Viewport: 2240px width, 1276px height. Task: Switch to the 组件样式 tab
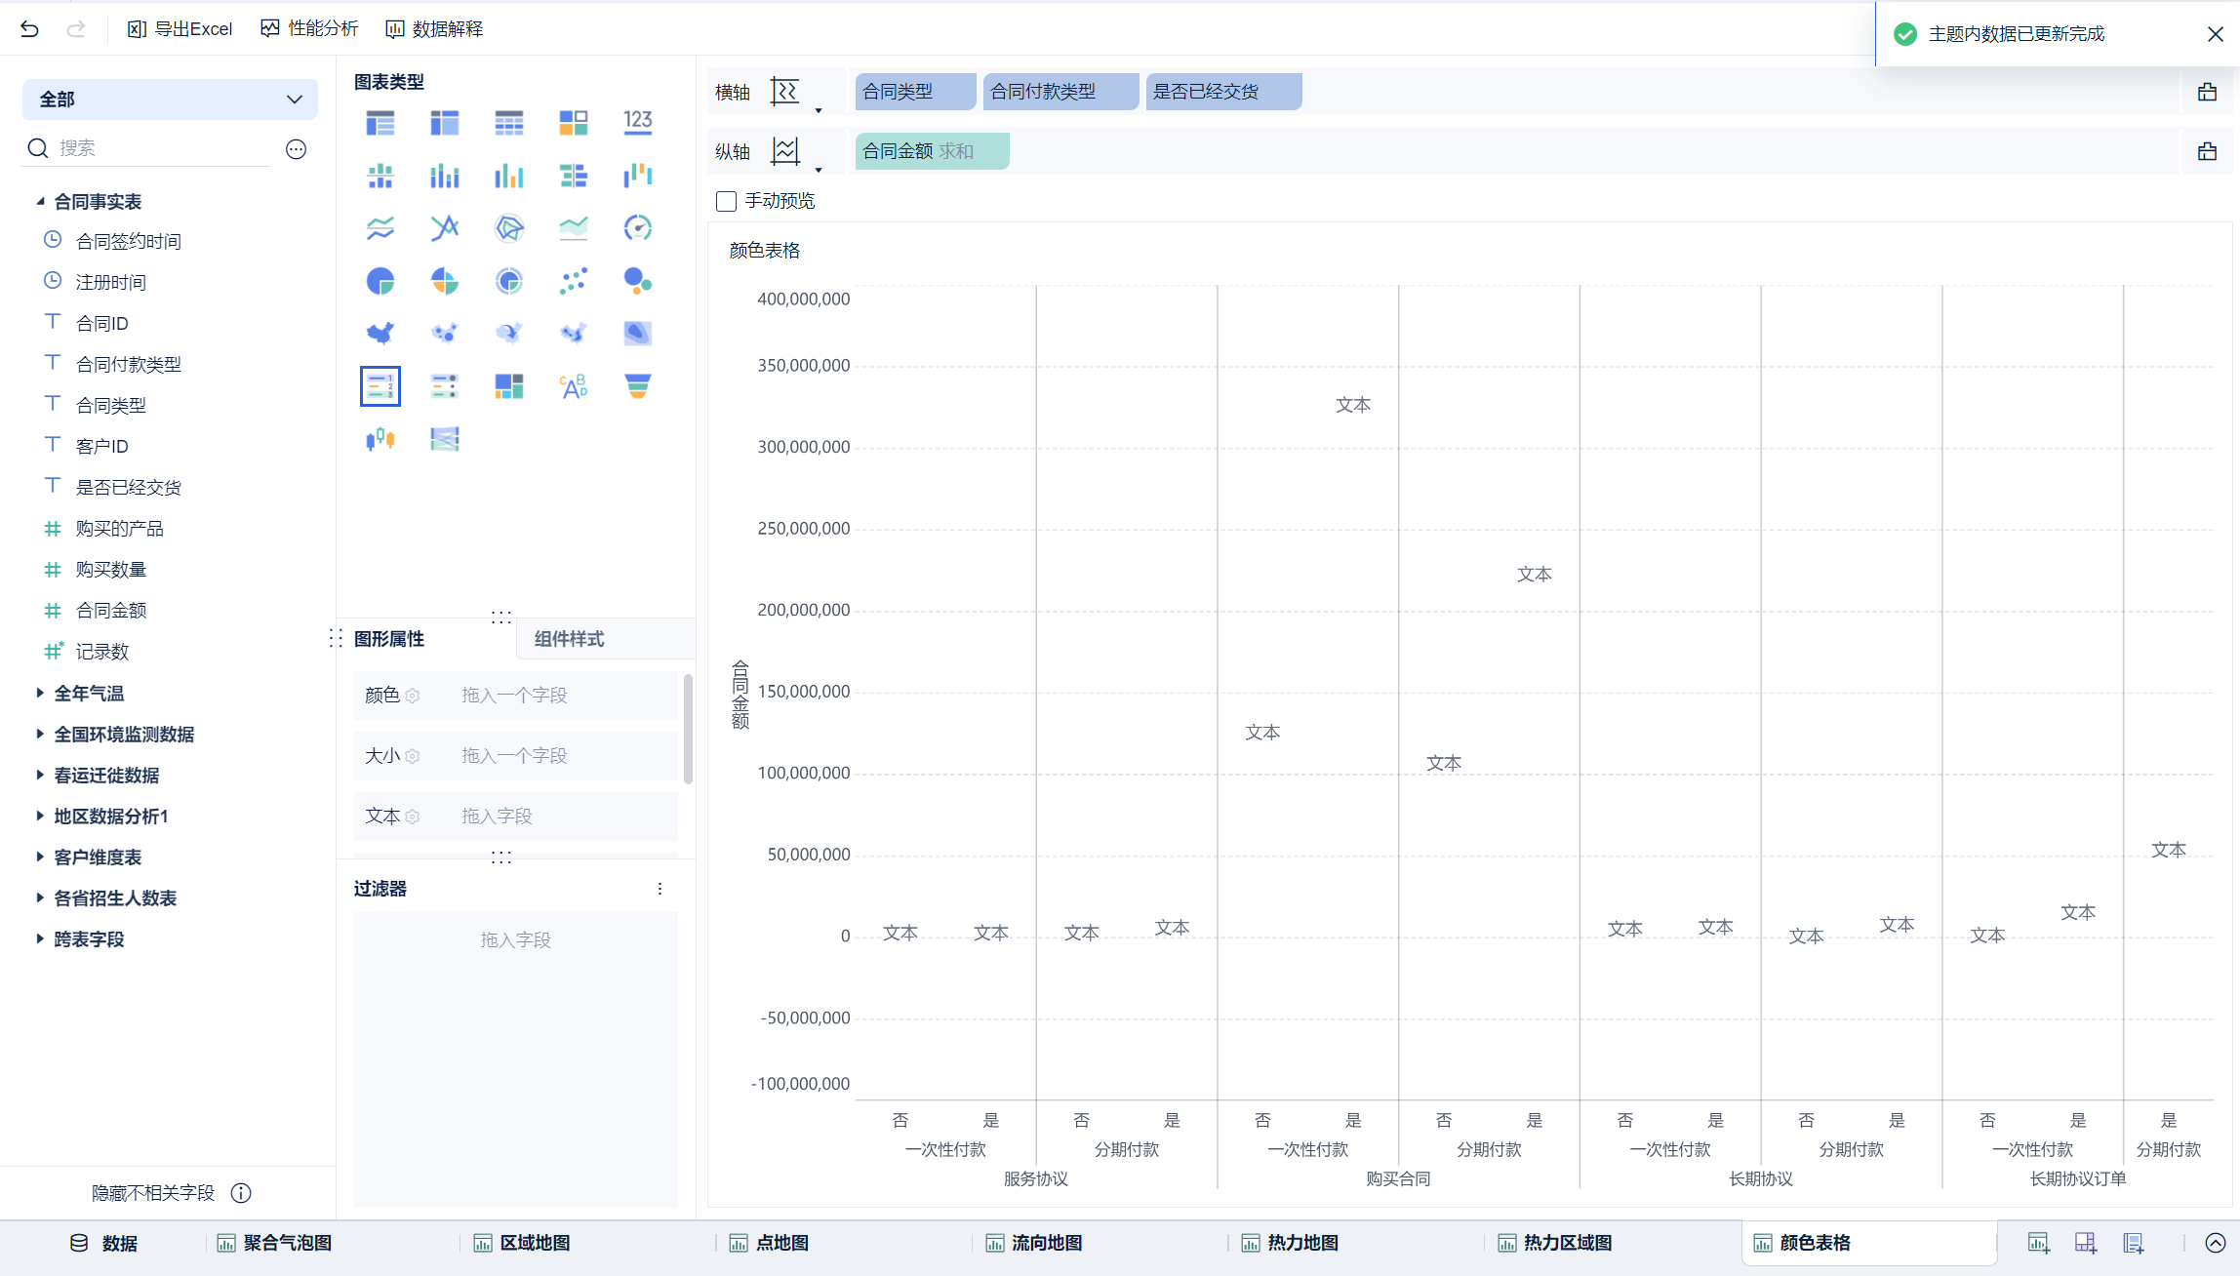pyautogui.click(x=569, y=639)
